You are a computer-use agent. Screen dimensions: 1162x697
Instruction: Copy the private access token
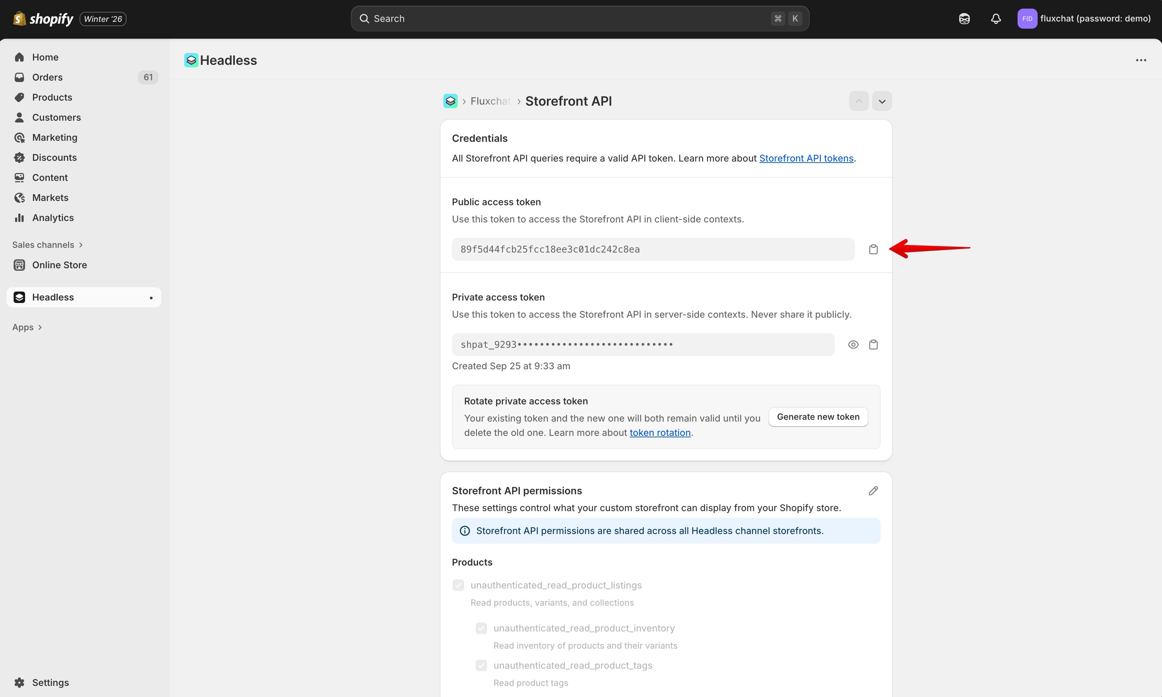873,345
